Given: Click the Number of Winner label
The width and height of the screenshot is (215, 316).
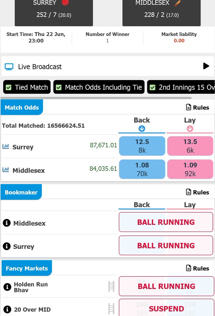Looking at the screenshot, I should point(107,34).
